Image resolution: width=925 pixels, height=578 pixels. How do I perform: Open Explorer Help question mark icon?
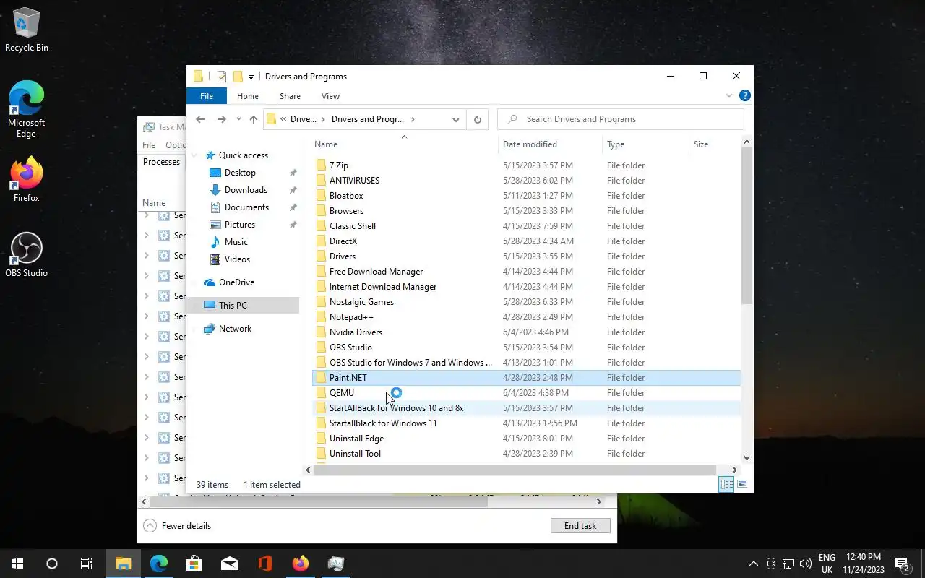[745, 95]
